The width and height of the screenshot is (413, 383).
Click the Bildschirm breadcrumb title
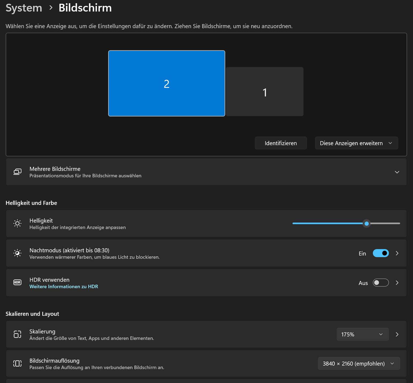[x=85, y=8]
